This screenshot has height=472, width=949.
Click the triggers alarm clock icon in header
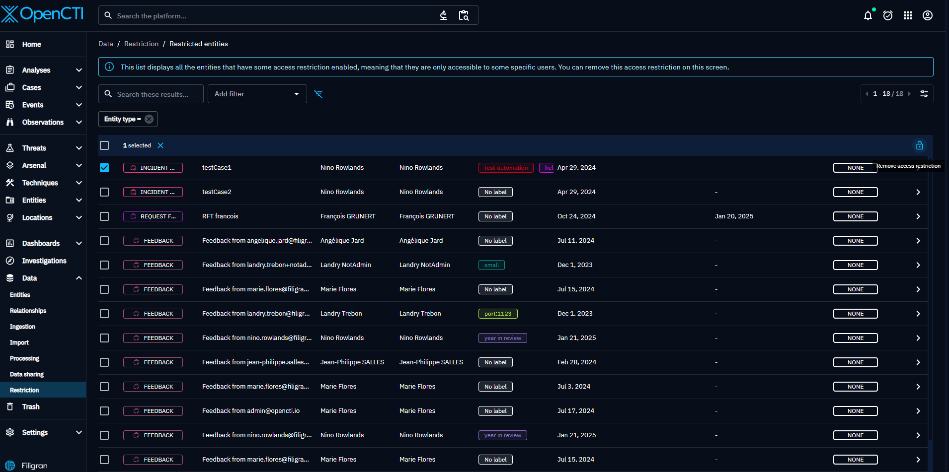(887, 16)
